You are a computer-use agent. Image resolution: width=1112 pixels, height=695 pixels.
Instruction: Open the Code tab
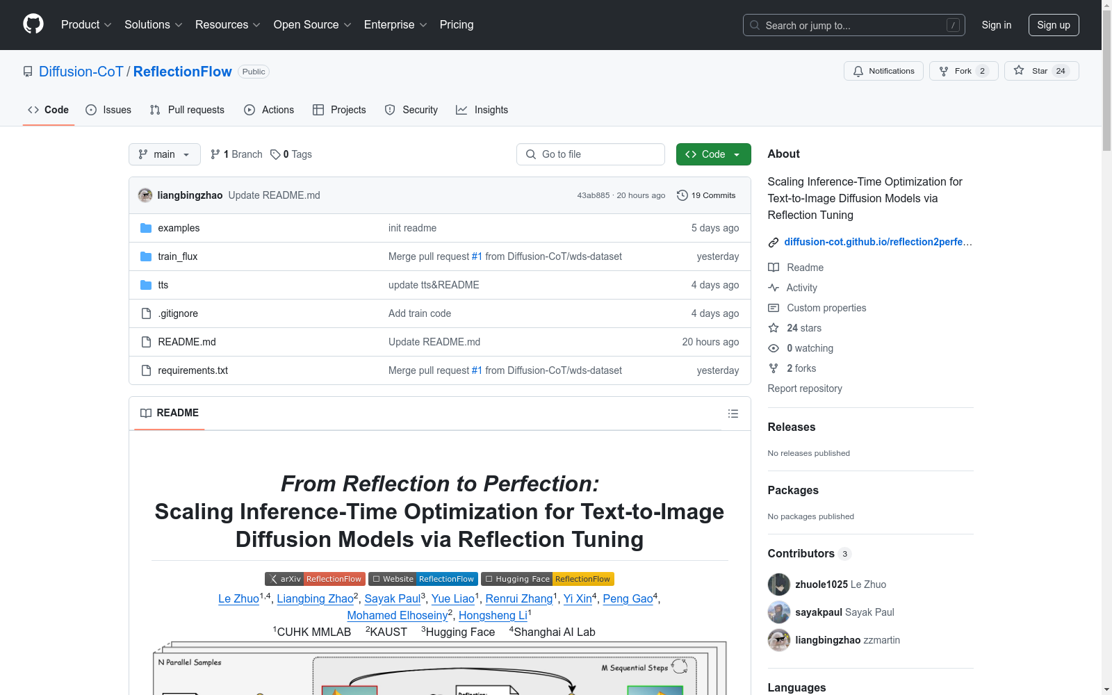pos(49,110)
